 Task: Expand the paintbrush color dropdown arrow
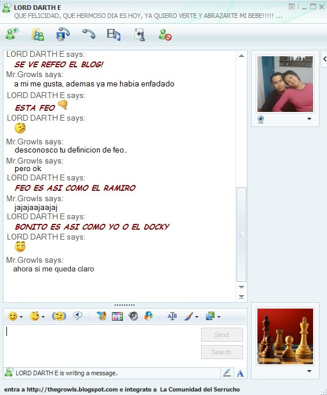[197, 317]
